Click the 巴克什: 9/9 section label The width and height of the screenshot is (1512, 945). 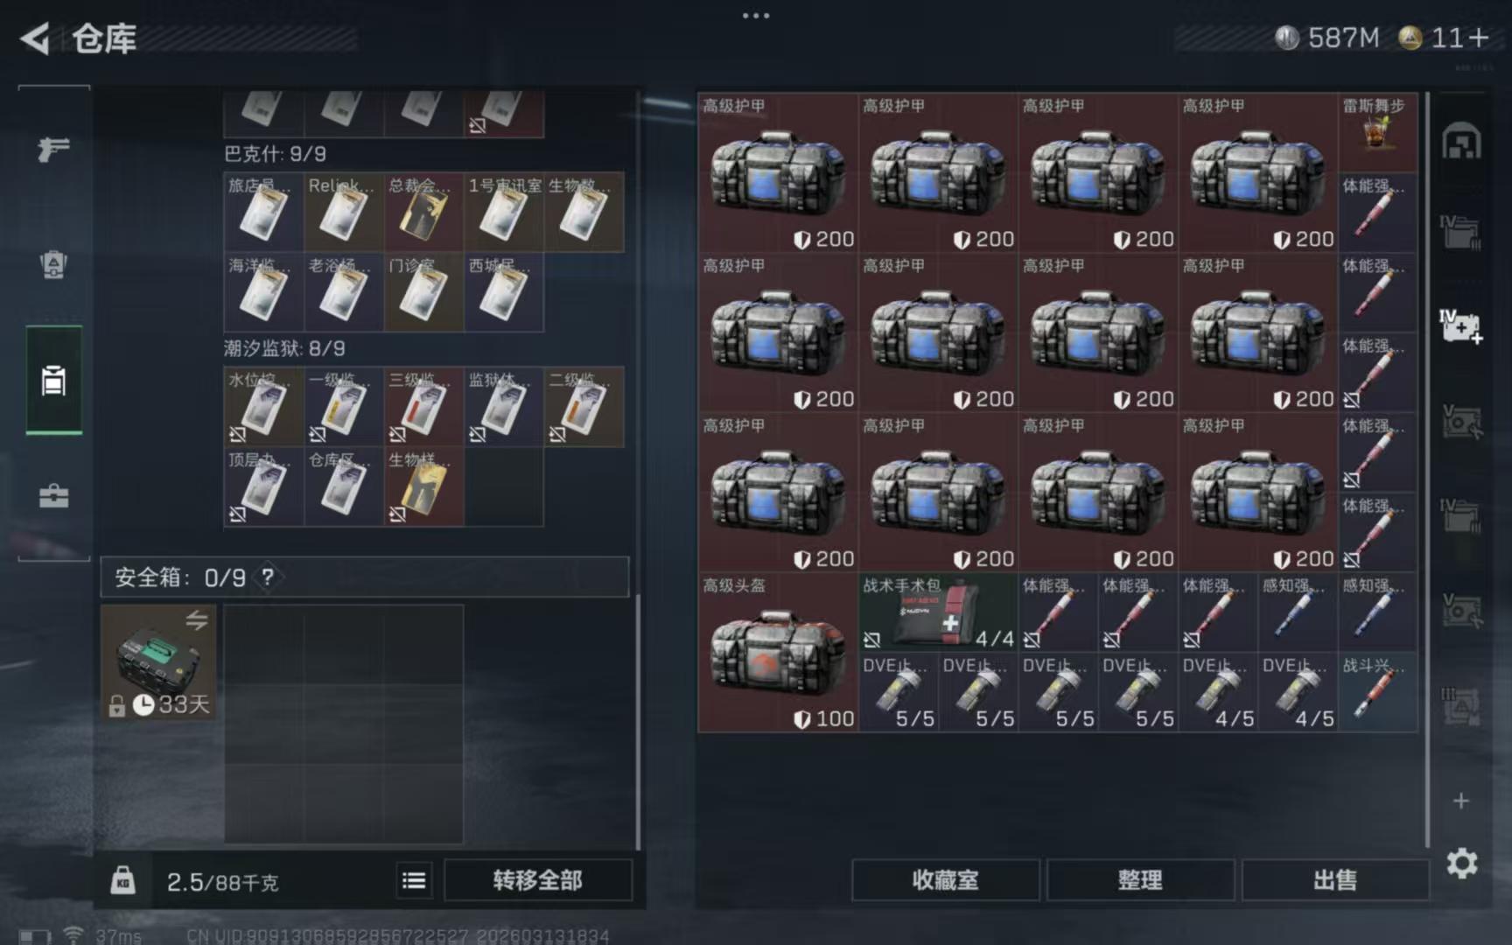[275, 154]
